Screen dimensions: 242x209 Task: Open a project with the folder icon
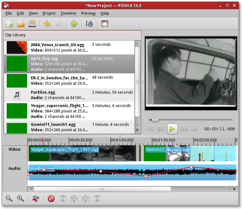pos(21,24)
